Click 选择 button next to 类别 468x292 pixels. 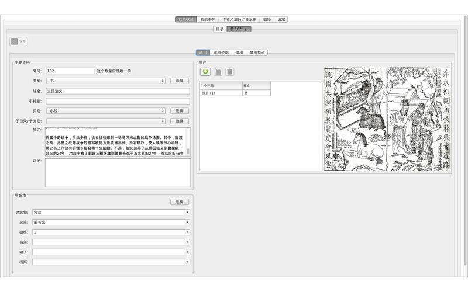pyautogui.click(x=180, y=111)
